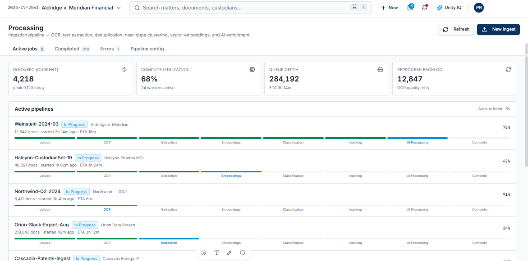Open the Pipeline config tab

tap(147, 49)
